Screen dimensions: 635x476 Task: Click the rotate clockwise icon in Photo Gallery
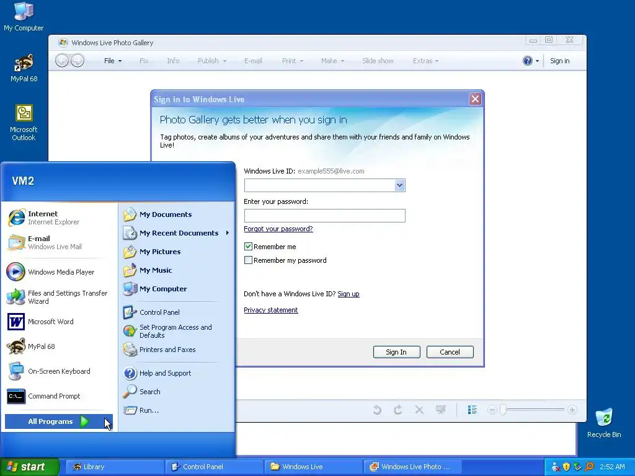tap(397, 410)
